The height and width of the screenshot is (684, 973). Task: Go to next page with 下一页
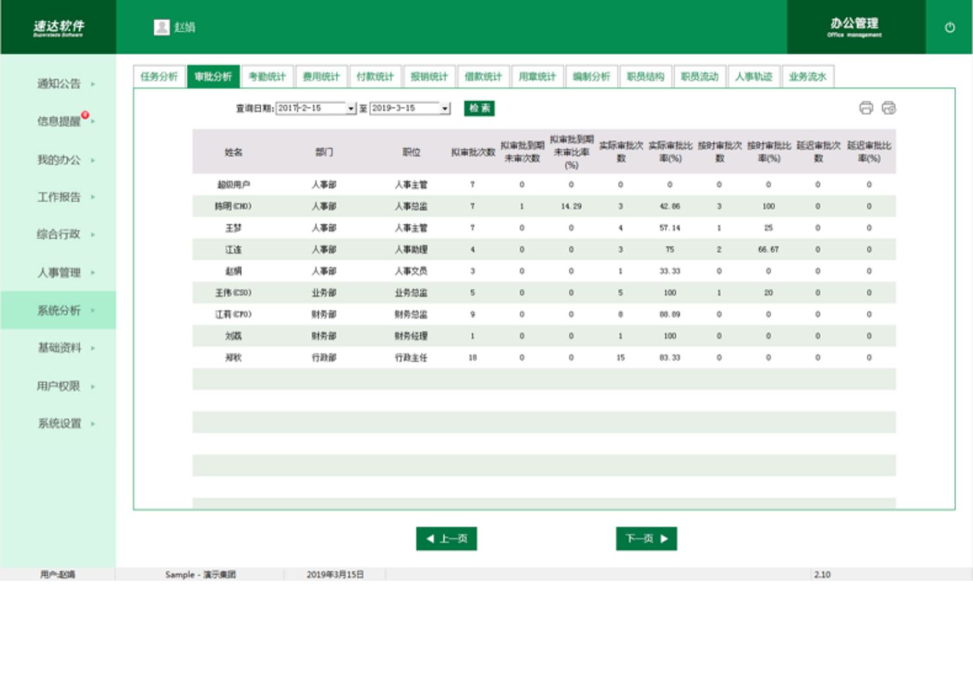point(646,539)
